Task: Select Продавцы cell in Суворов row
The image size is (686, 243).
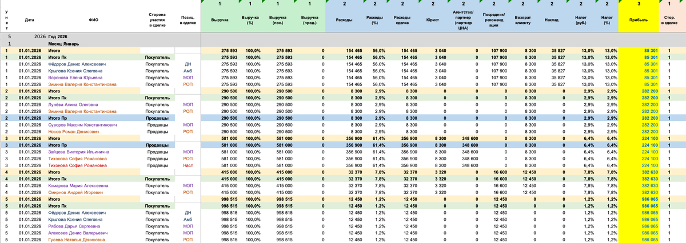Action: 158,124
